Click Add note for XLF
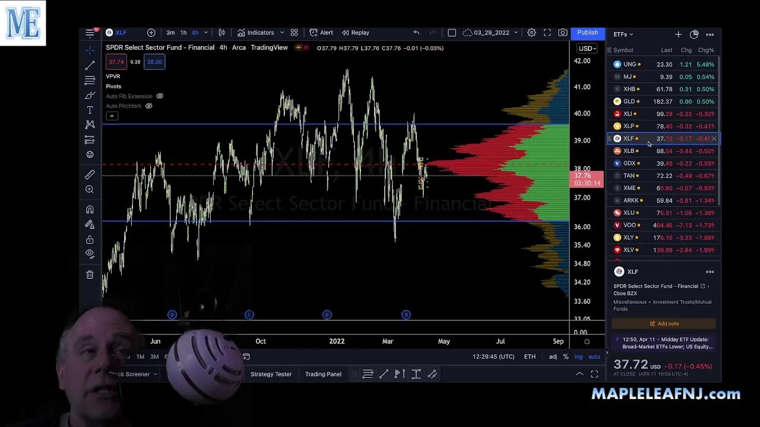The image size is (760, 427). (x=664, y=324)
